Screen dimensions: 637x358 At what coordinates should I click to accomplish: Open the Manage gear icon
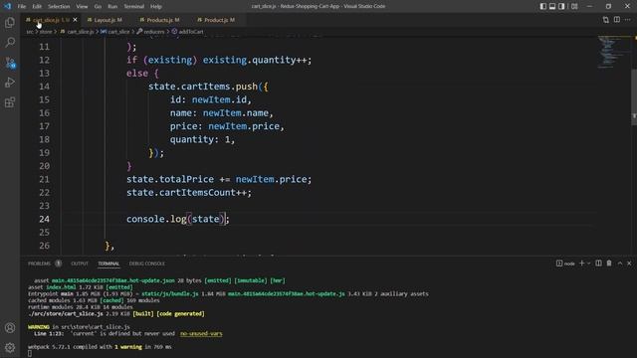[x=10, y=347]
